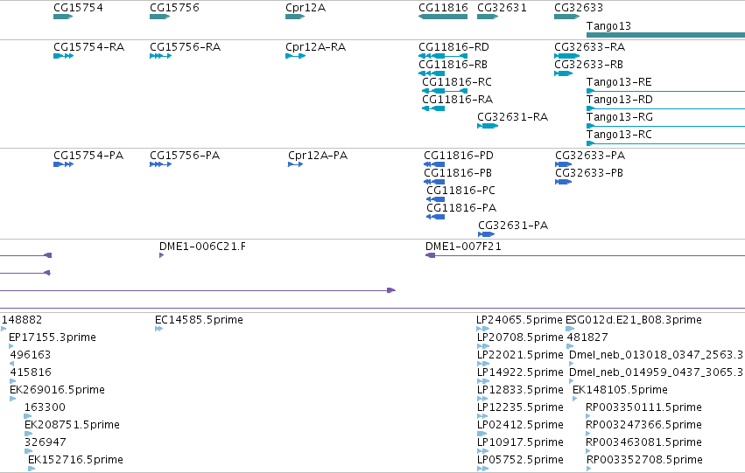The image size is (745, 473).
Task: Select EST LP22021.5prime
Action: [483, 364]
